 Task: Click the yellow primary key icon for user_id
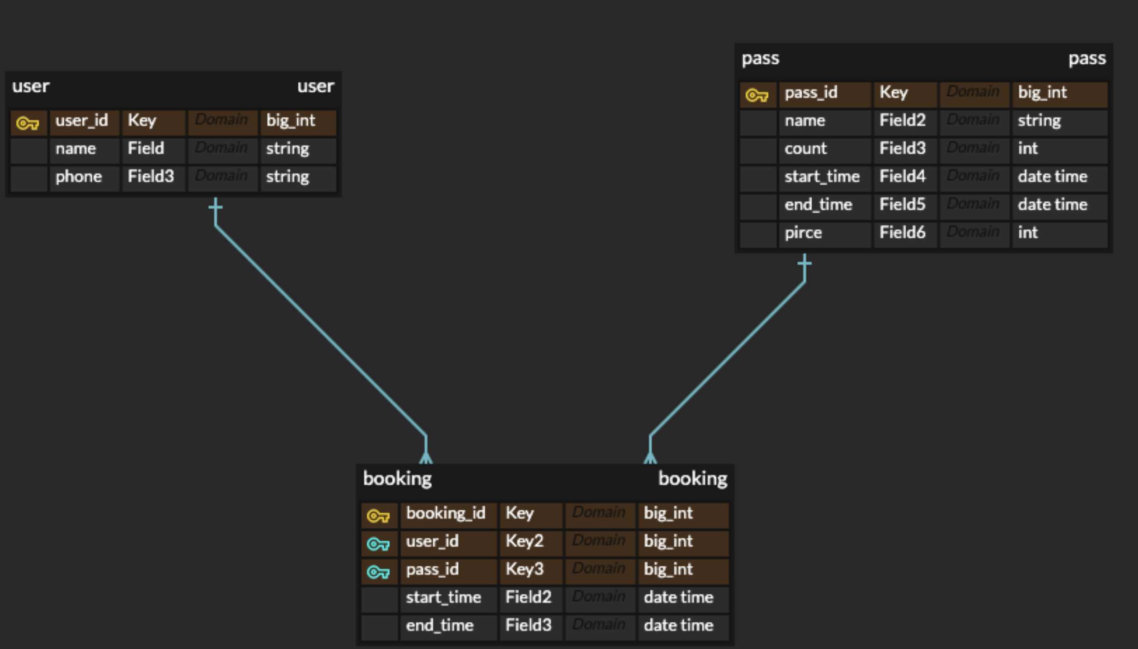(x=28, y=123)
